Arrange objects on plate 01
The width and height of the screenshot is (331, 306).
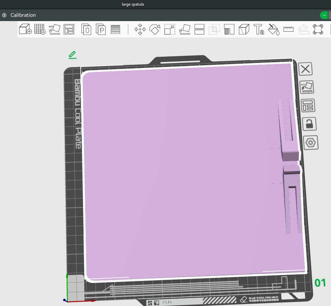pyautogui.click(x=308, y=105)
